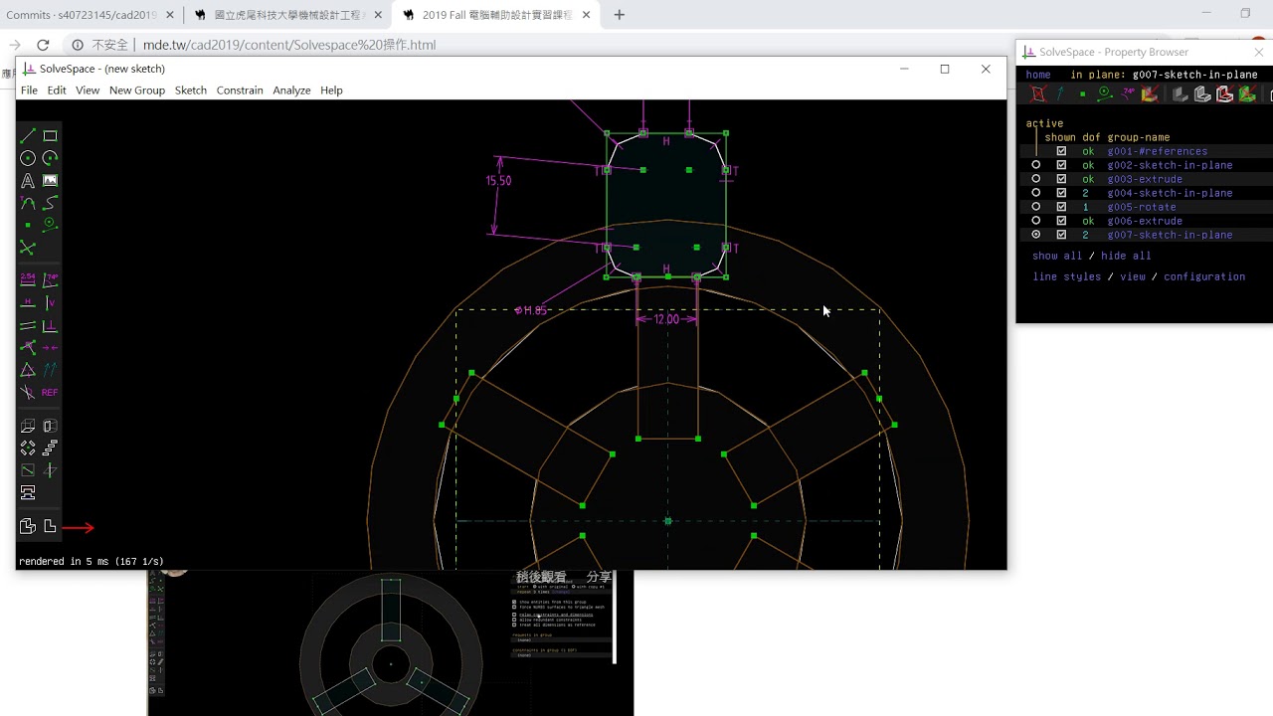Open the 'line styles' link

[1067, 276]
